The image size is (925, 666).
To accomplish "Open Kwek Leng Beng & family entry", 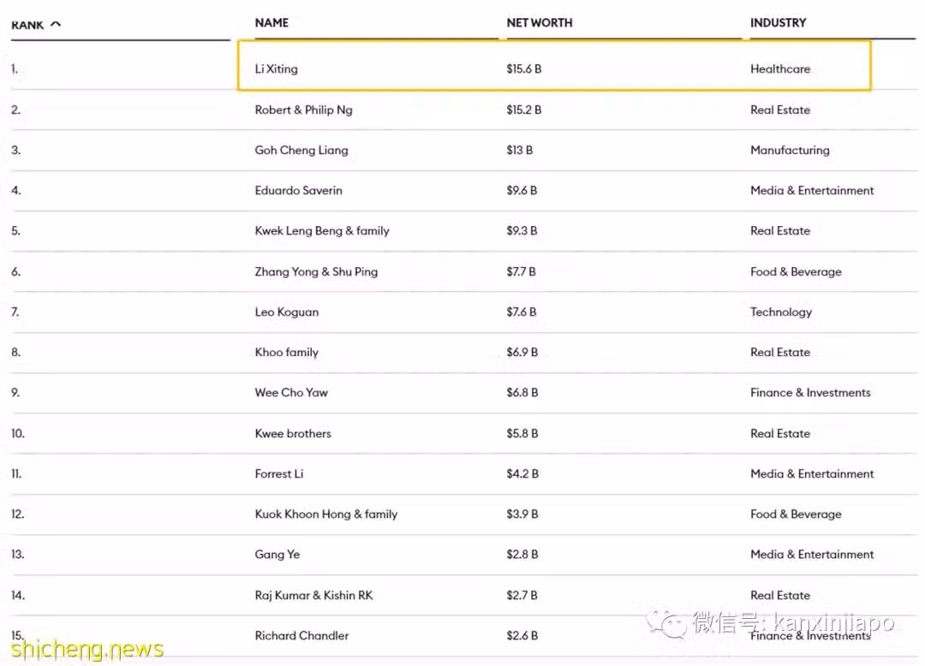I will pyautogui.click(x=322, y=231).
